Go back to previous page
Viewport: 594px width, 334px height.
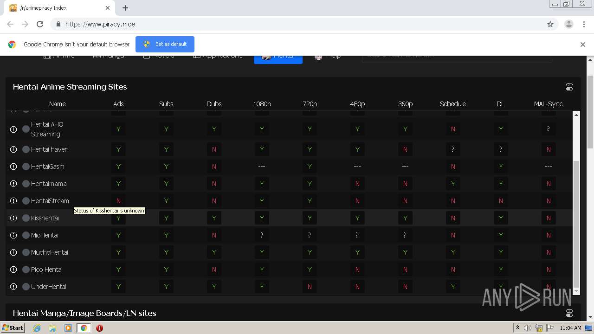pyautogui.click(x=10, y=24)
